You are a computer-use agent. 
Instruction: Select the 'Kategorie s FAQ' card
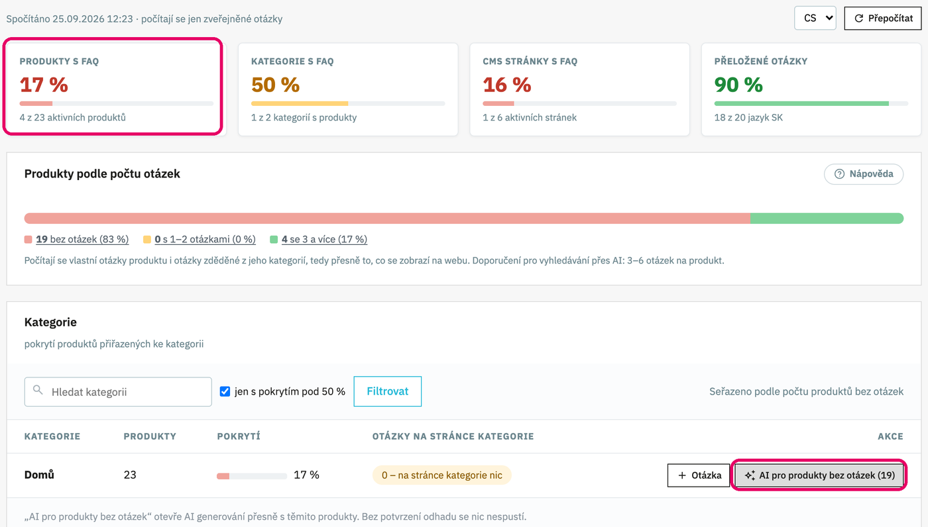point(348,89)
